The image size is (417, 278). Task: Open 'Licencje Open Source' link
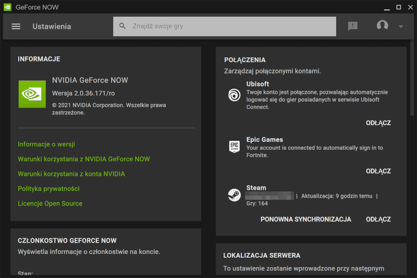[50, 203]
